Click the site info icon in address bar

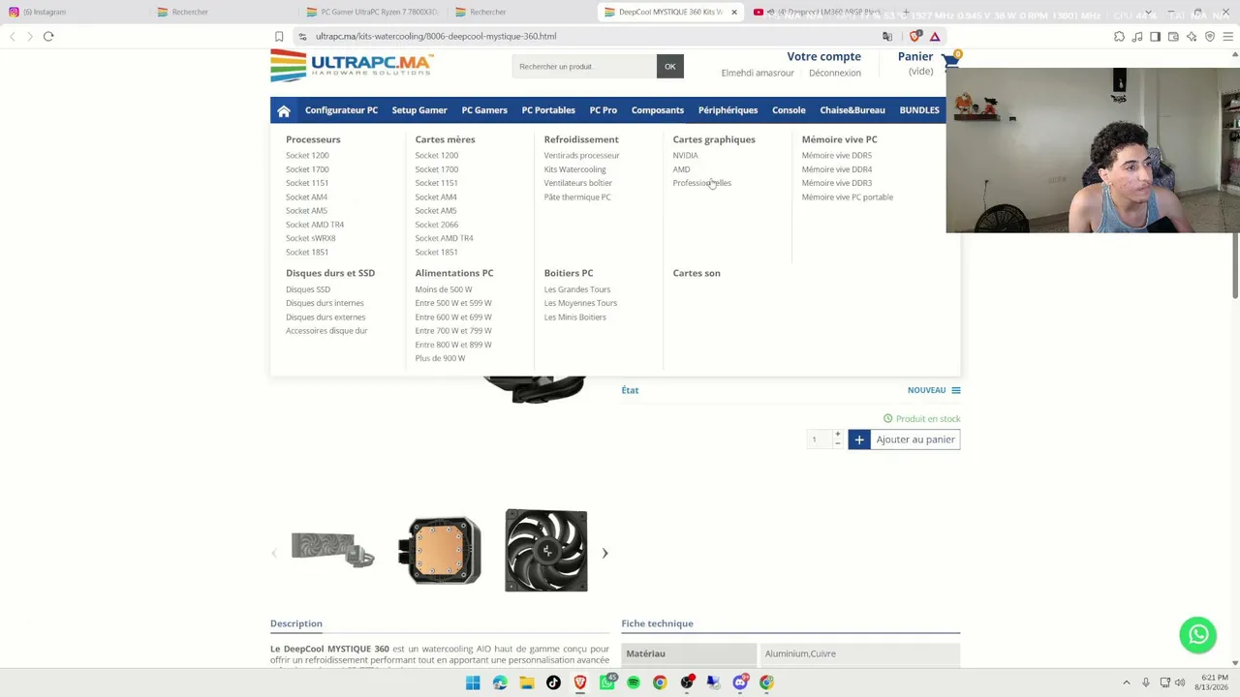tap(302, 37)
